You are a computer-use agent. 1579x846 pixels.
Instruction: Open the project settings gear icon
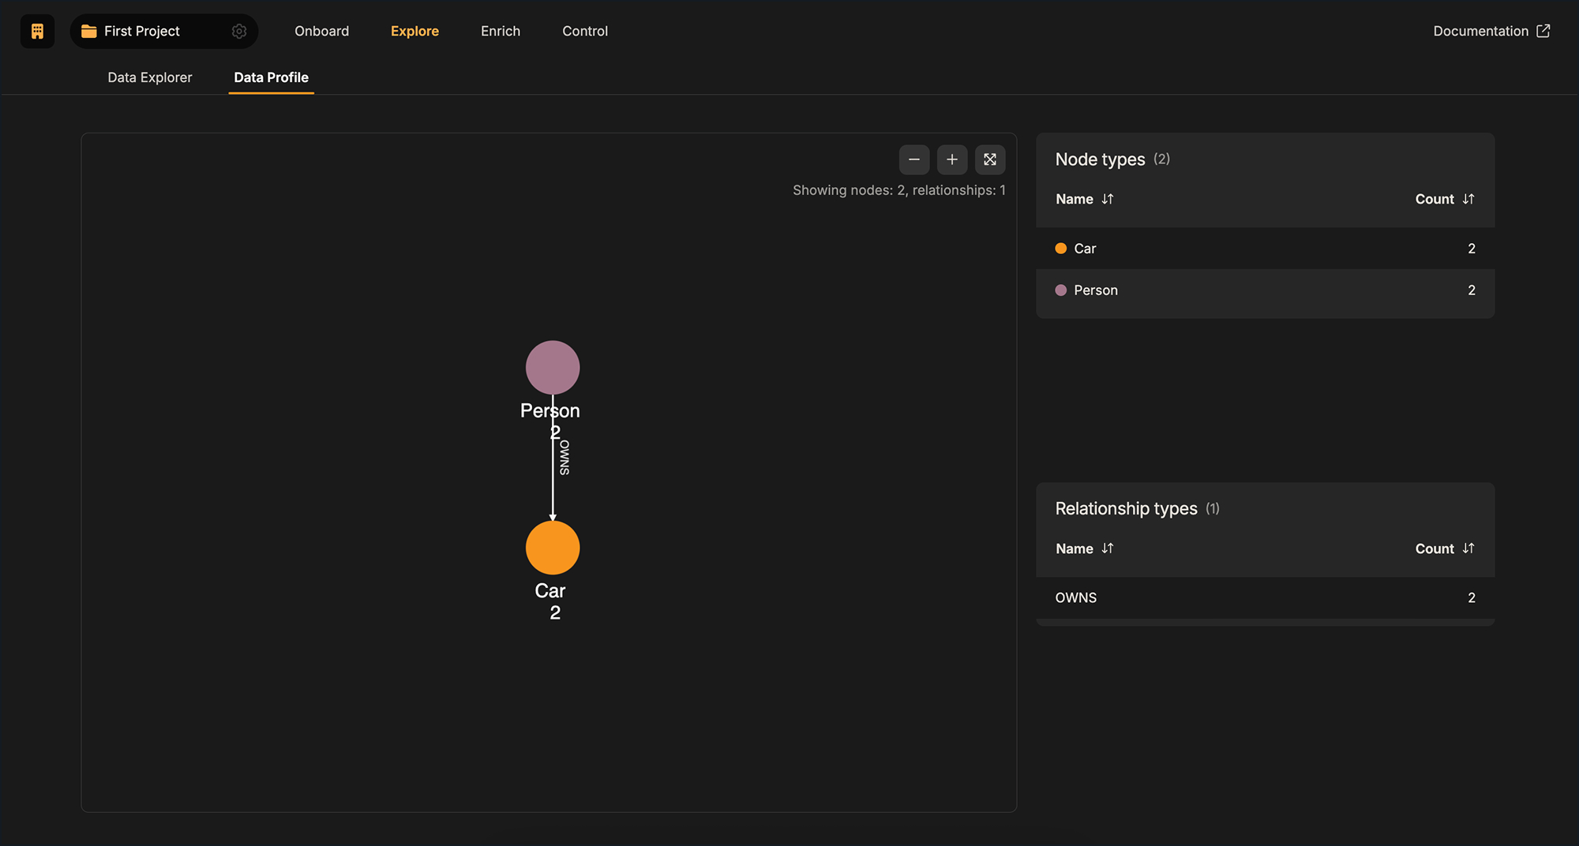click(x=239, y=31)
